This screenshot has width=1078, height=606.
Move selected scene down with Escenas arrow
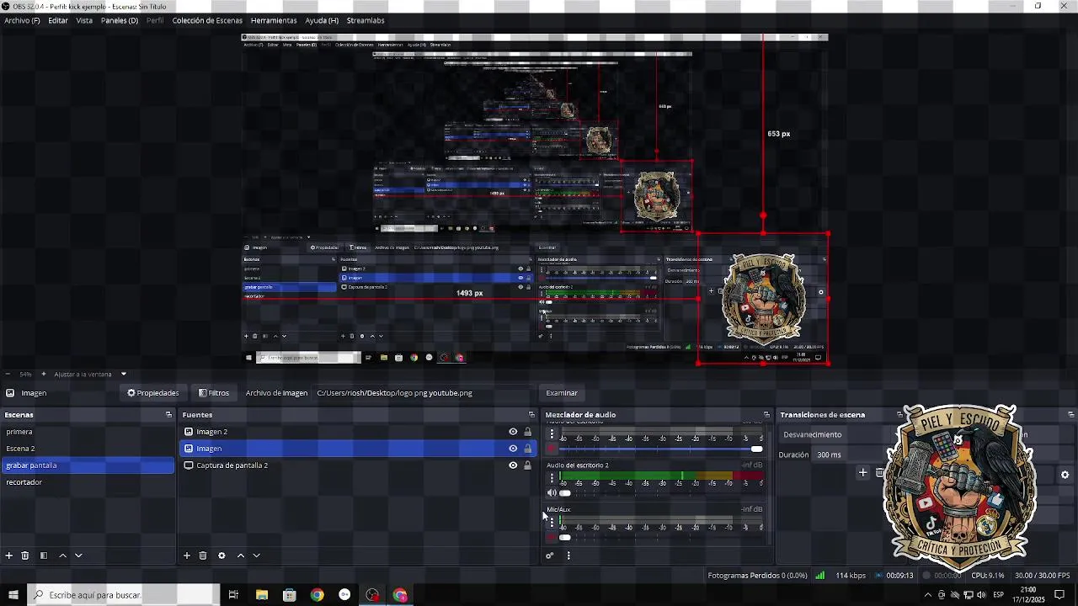click(78, 555)
